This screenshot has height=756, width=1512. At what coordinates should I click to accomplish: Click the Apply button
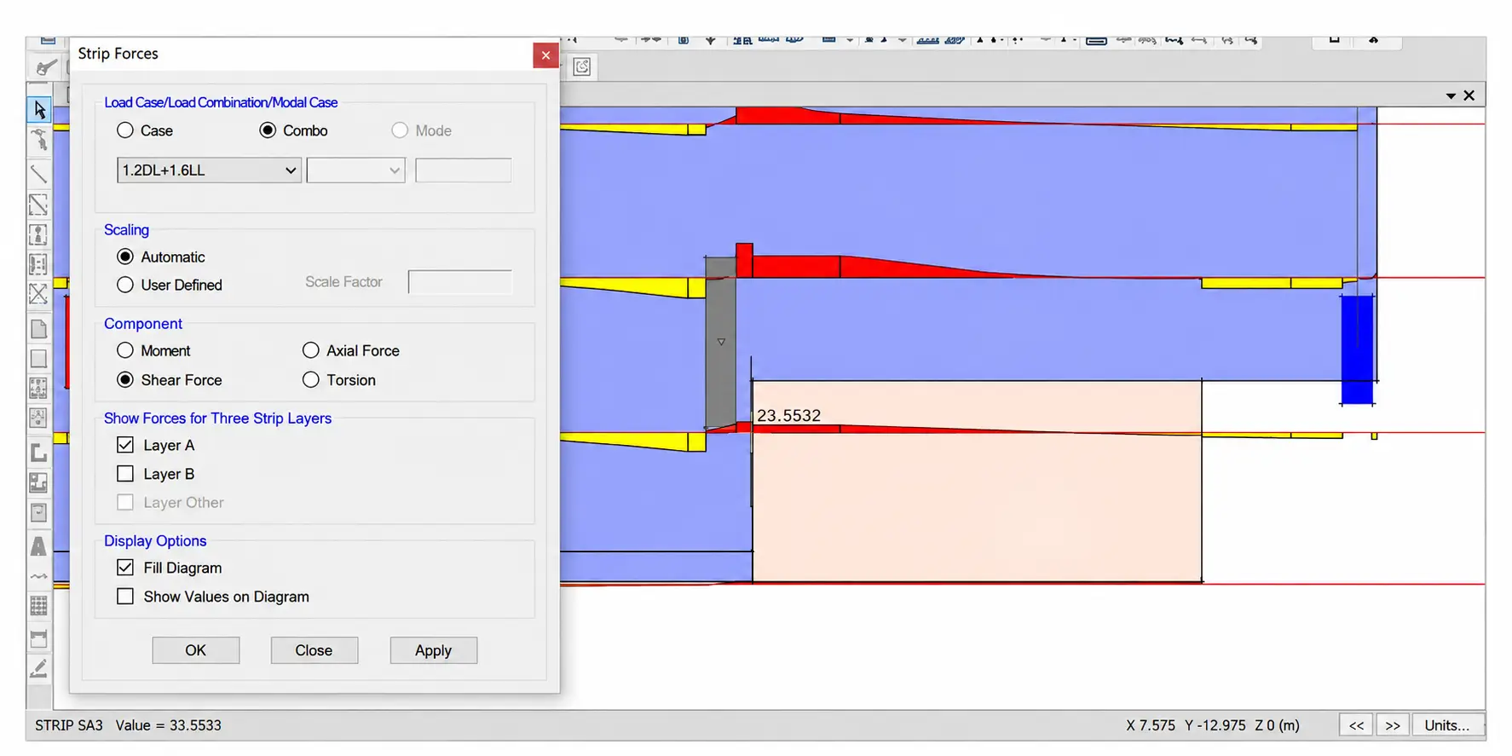pos(434,650)
